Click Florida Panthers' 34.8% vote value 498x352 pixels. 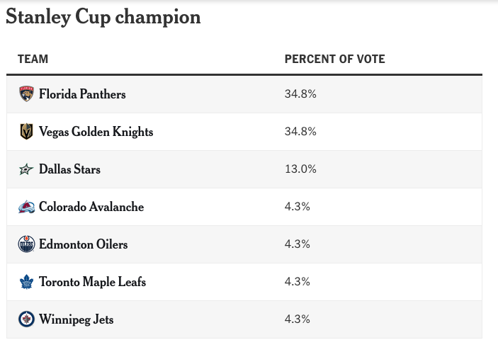[x=300, y=94]
